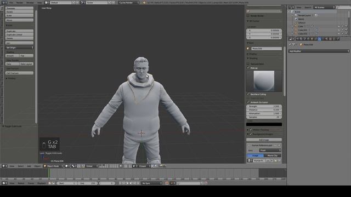
Task: Click the matcap sphere preview thumbnail
Action: pos(264,81)
